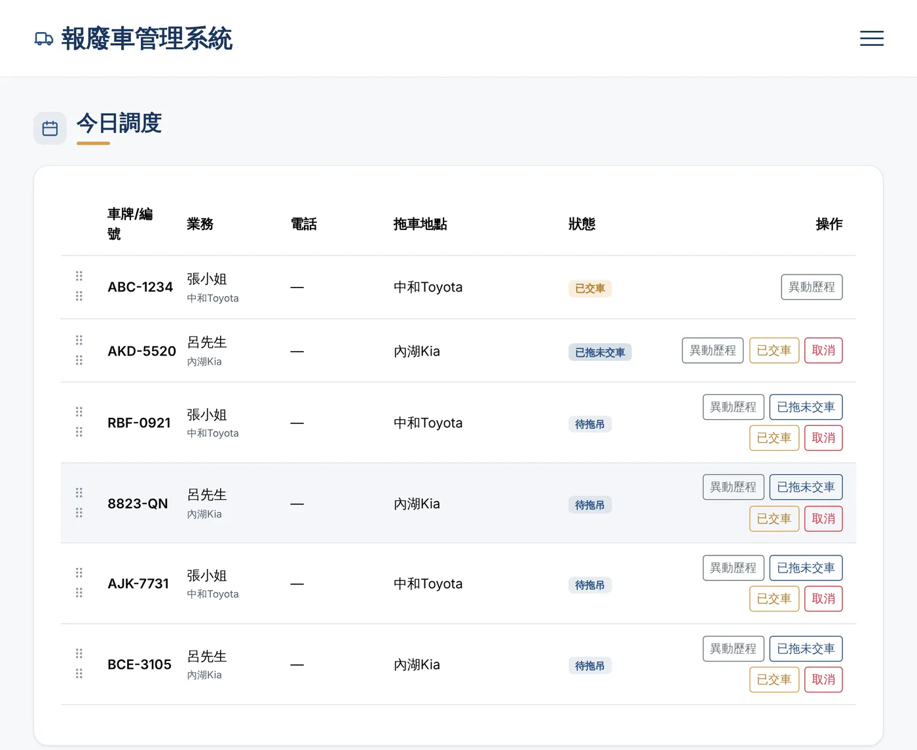Click the 車牌/編號 column header
This screenshot has height=750, width=917.
point(130,223)
